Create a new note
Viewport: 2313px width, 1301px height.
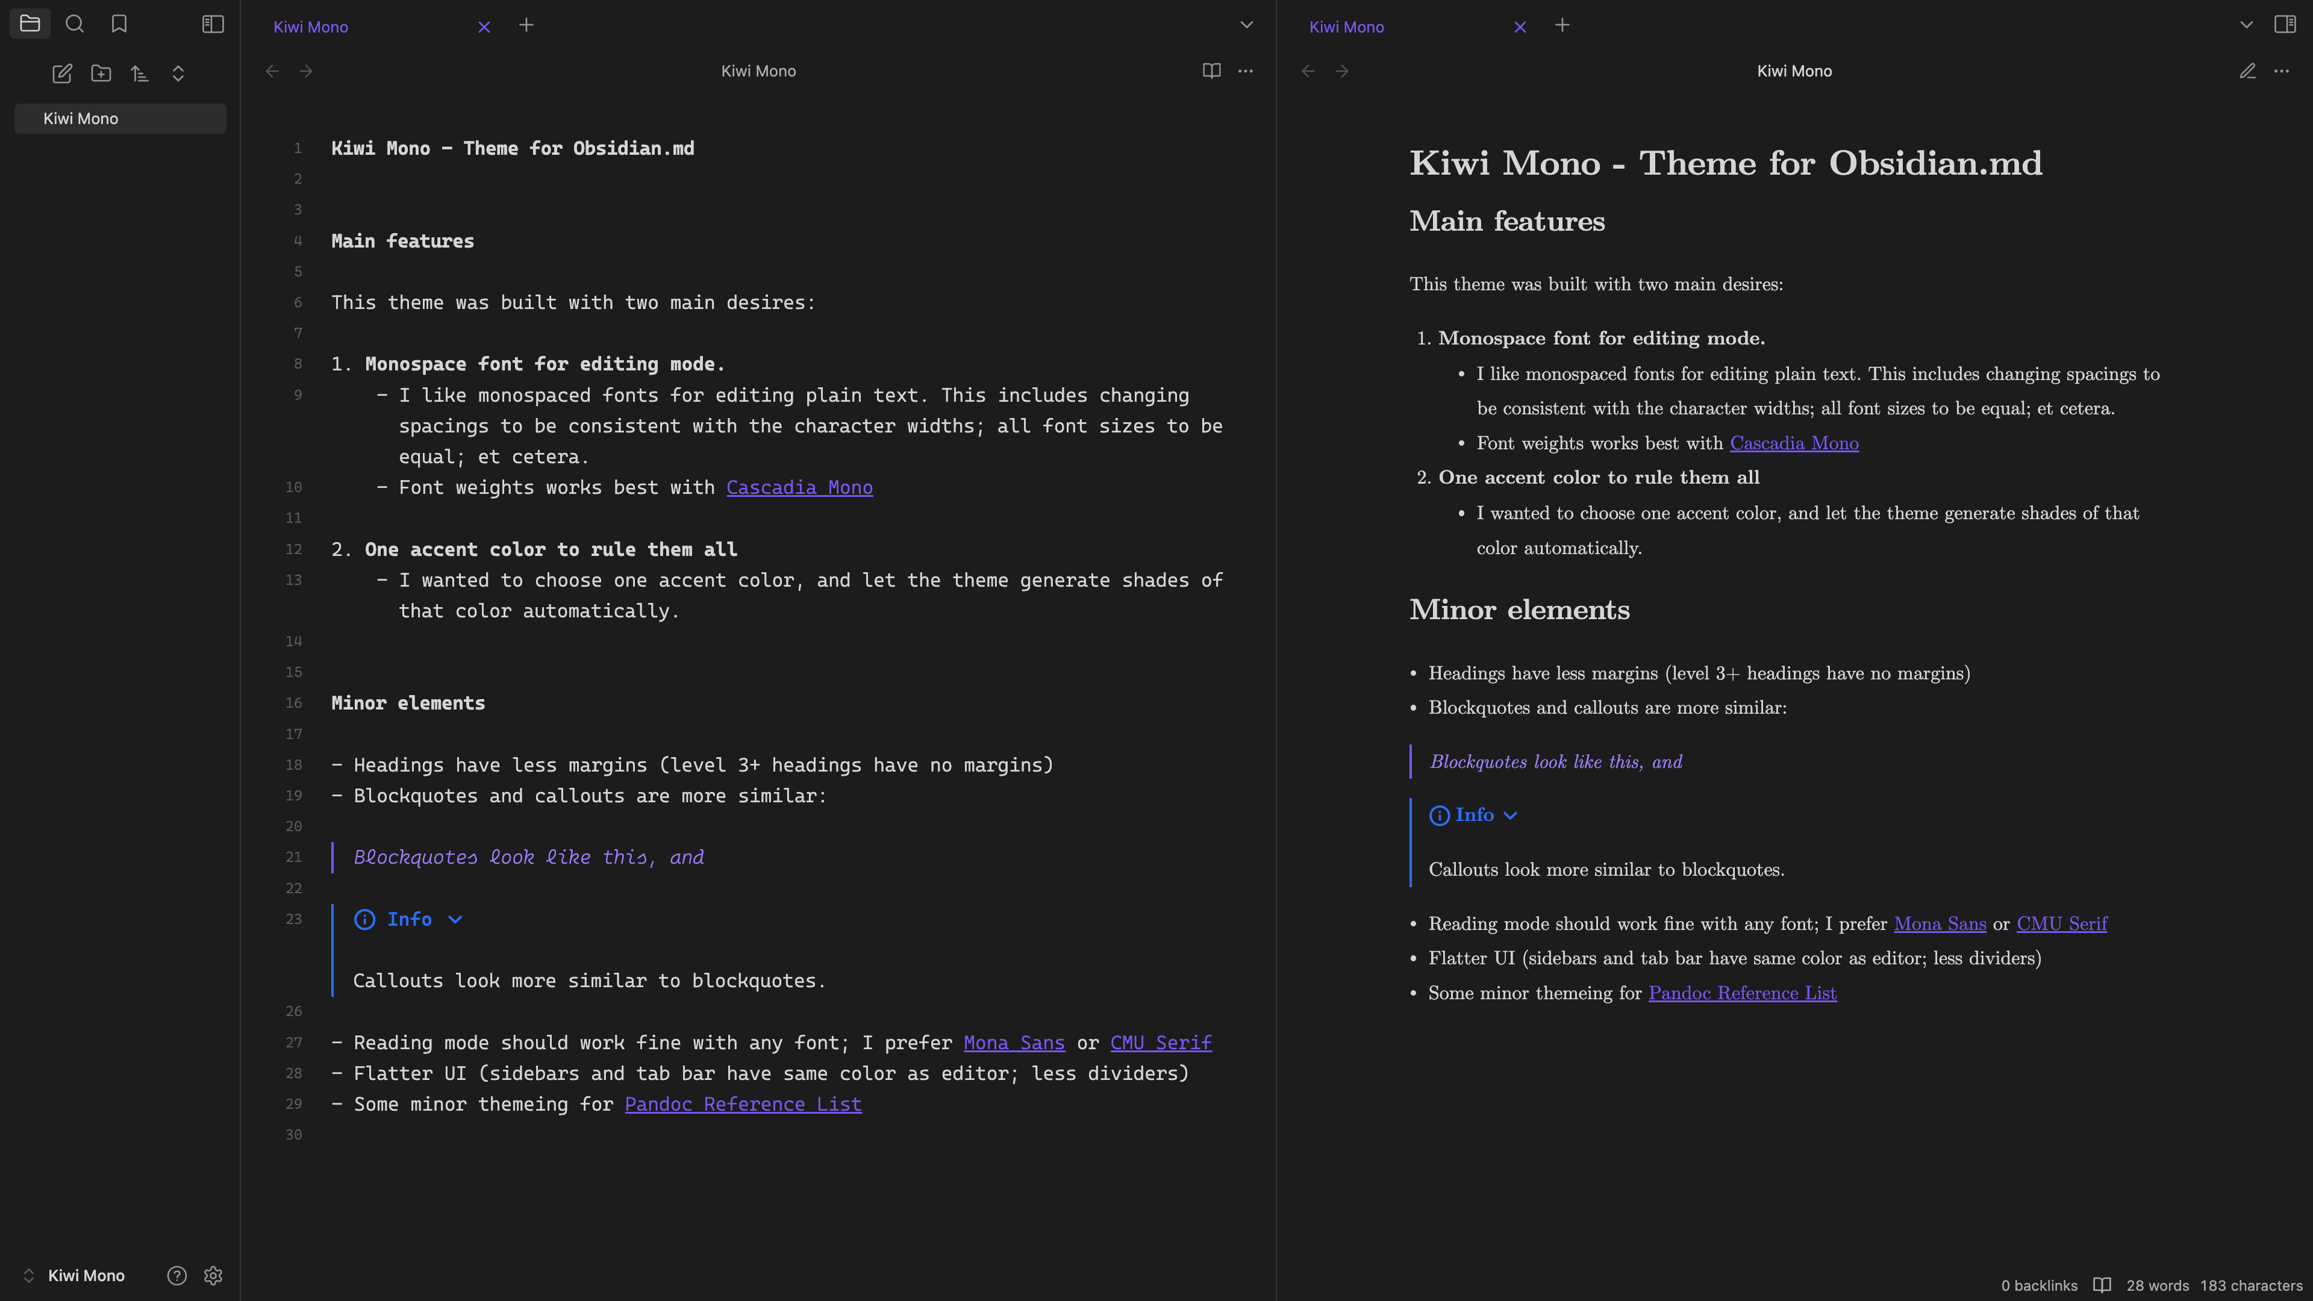tap(62, 73)
